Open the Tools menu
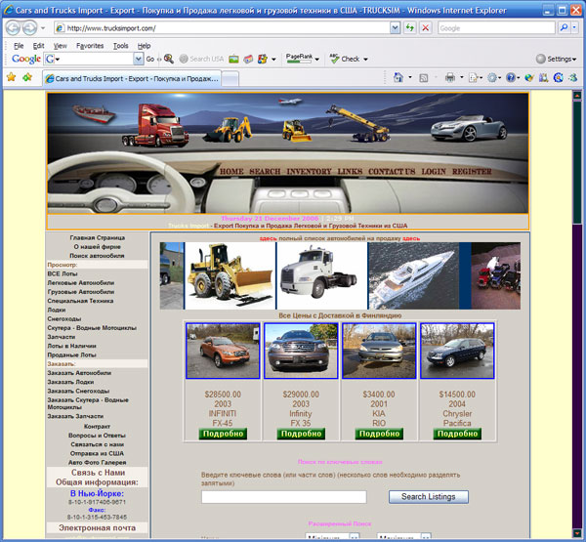Image resolution: width=586 pixels, height=542 pixels. coord(120,45)
